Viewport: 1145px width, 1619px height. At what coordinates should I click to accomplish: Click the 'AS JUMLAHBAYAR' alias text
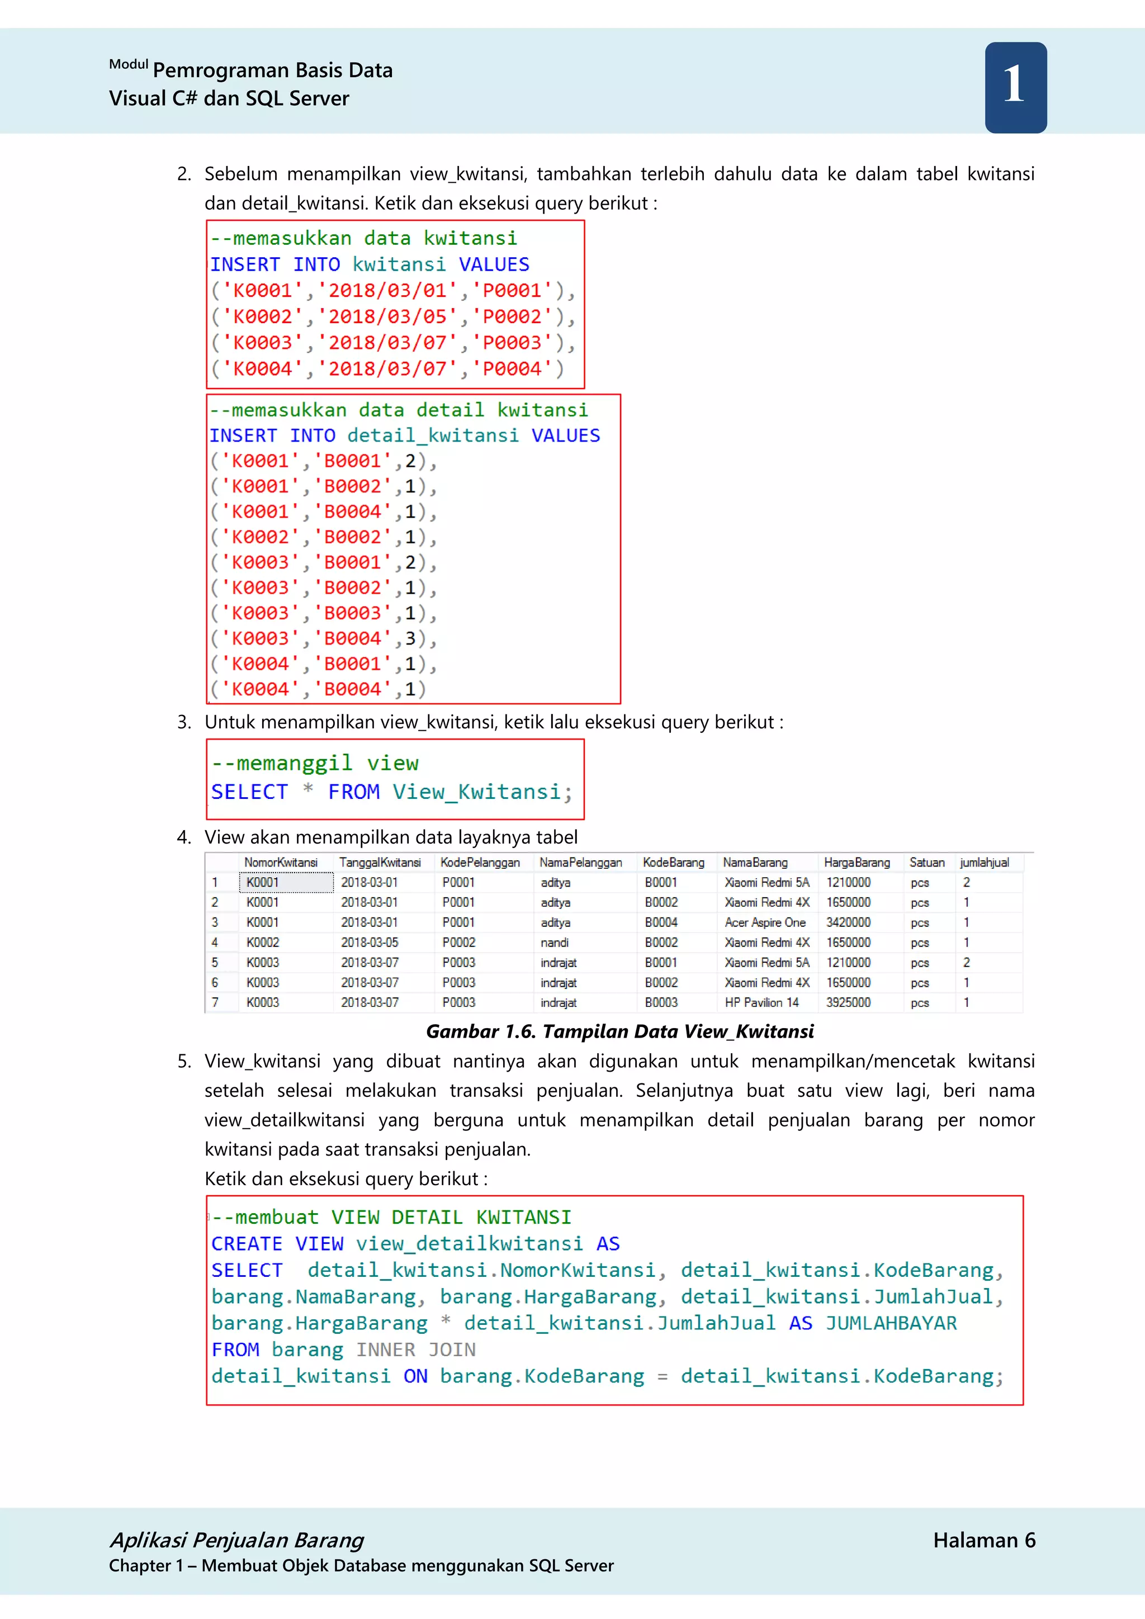(873, 1323)
